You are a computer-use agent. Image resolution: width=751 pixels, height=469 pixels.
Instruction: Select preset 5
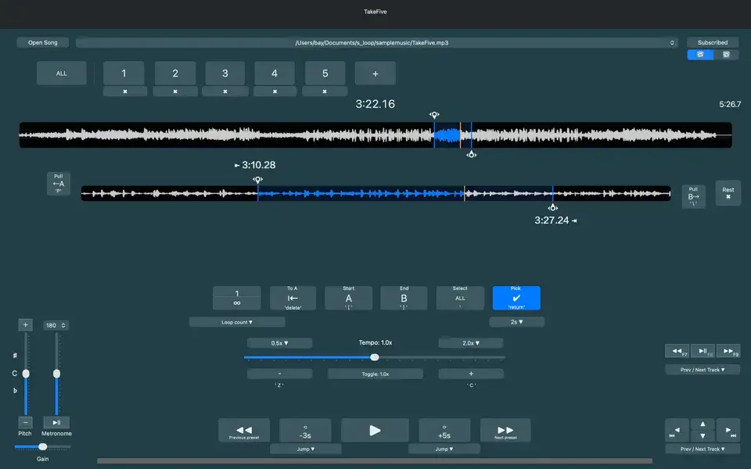pos(325,73)
